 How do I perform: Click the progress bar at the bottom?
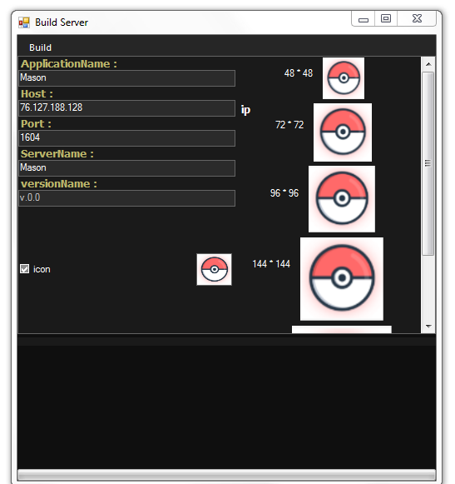click(x=226, y=475)
